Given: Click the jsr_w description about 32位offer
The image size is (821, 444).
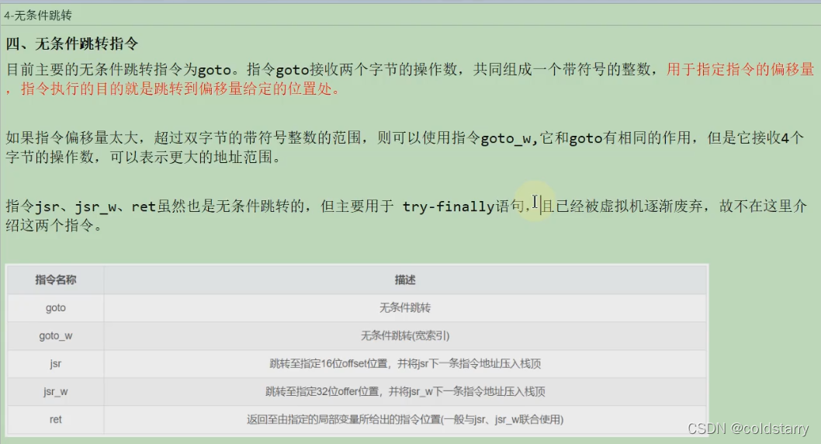Looking at the screenshot, I should click(405, 392).
